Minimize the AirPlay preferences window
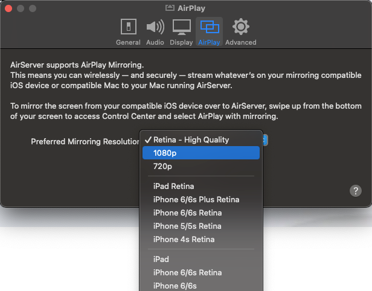Viewport: 372px width, 291px height. coord(21,8)
